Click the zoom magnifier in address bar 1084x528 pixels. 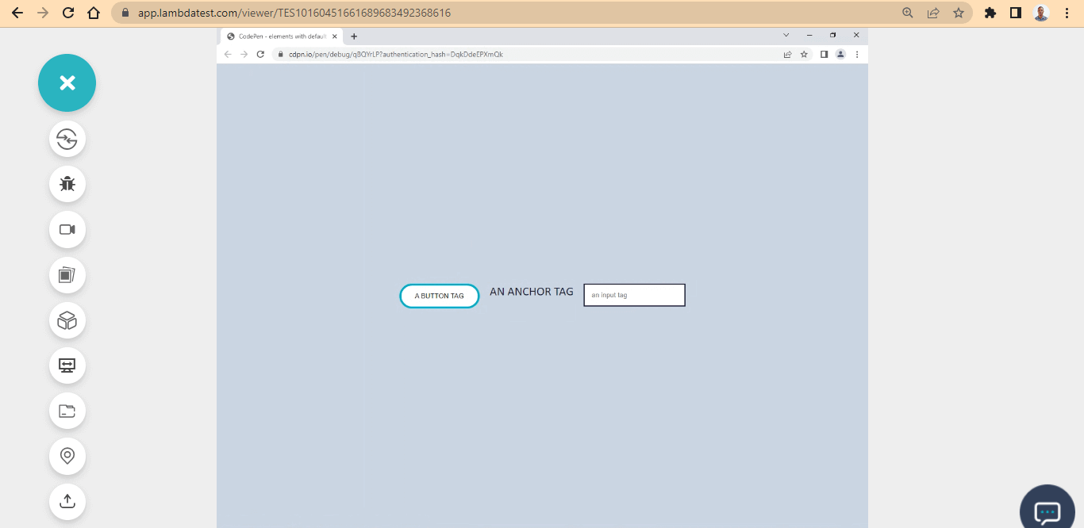click(908, 13)
